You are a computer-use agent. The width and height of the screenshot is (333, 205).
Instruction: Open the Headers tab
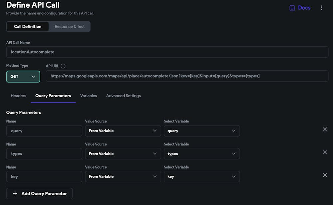pos(18,96)
